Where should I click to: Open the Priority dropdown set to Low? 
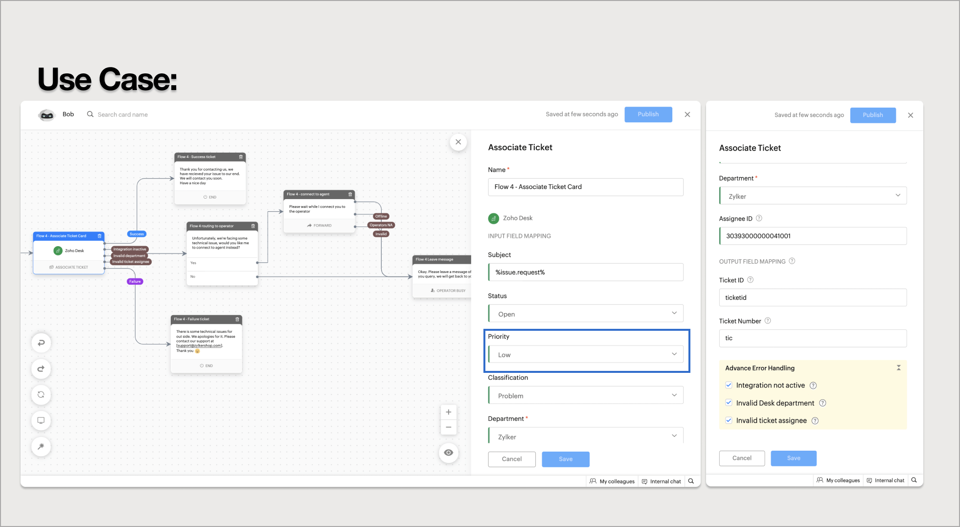pyautogui.click(x=586, y=354)
